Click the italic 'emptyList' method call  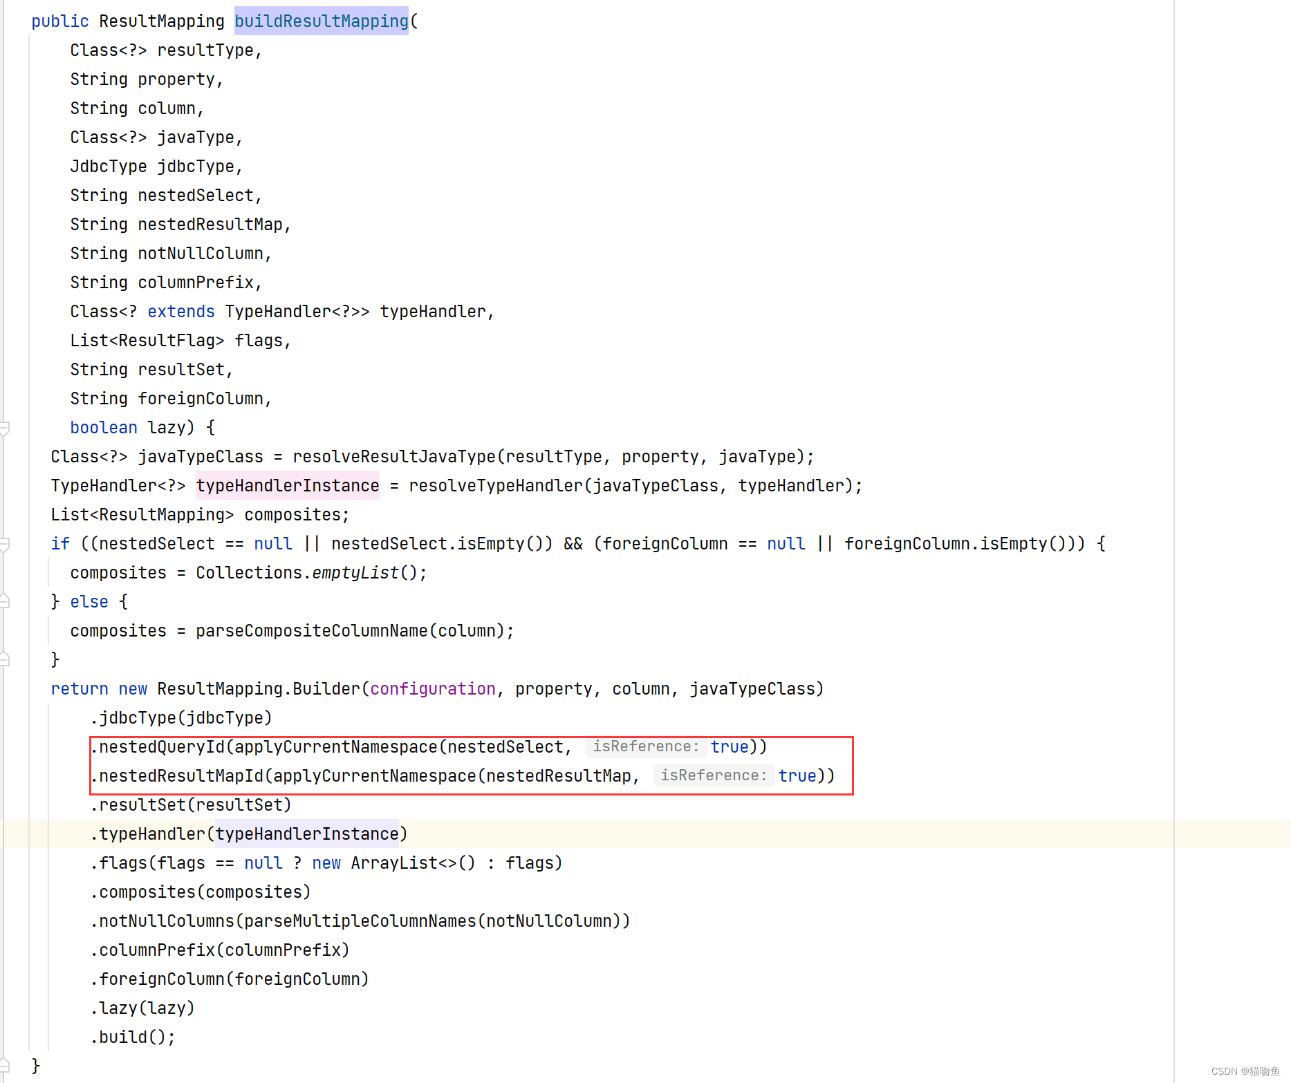pos(355,573)
